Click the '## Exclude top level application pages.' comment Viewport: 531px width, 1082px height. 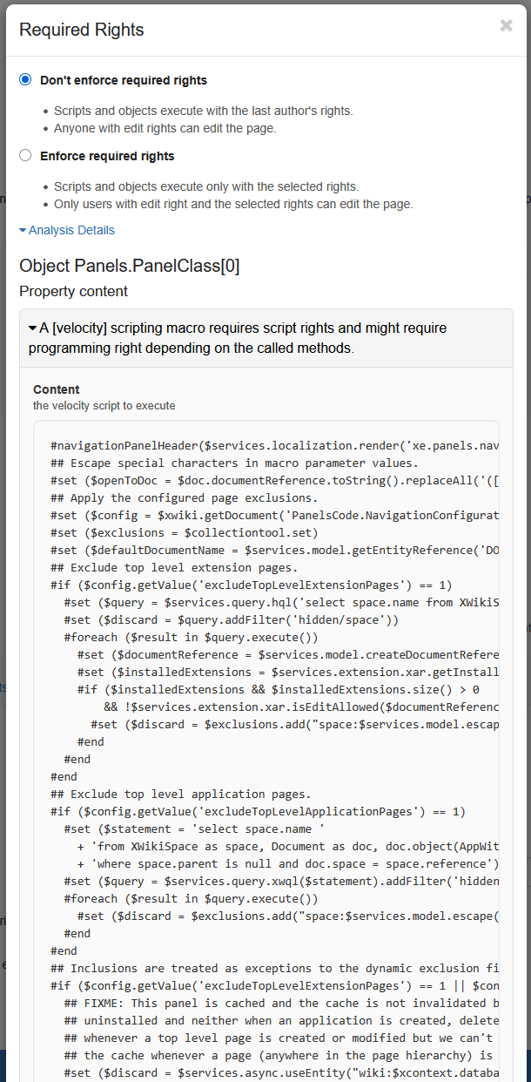click(x=180, y=794)
